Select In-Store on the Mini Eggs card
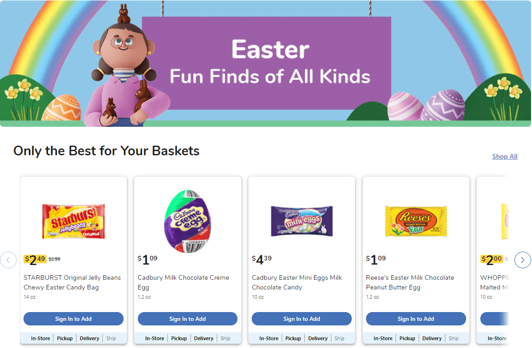The height and width of the screenshot is (348, 532). point(269,338)
